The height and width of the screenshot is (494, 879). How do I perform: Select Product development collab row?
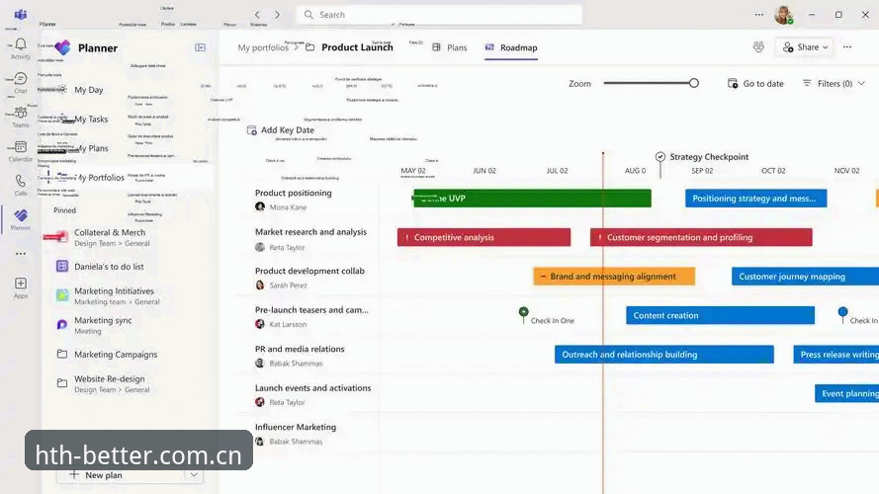[309, 271]
